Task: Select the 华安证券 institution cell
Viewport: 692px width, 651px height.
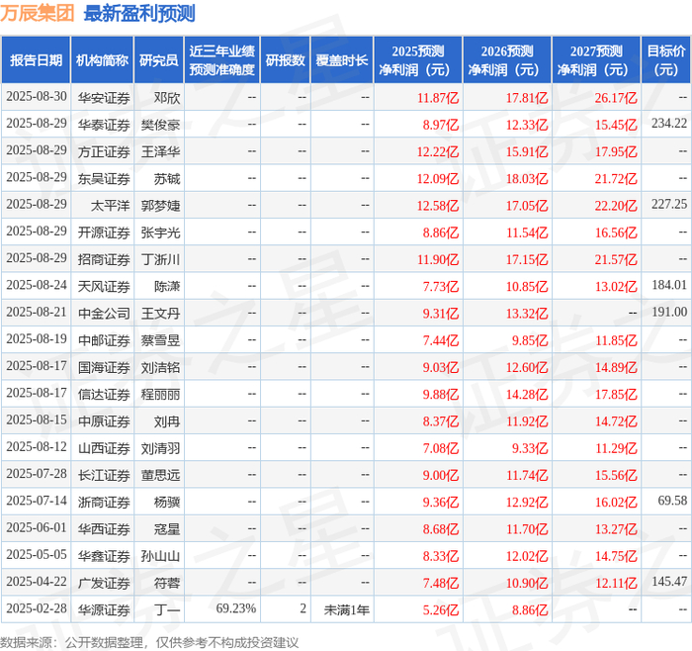Action: click(x=104, y=98)
